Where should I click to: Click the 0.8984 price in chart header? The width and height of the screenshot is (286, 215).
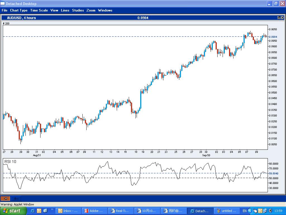(x=143, y=18)
